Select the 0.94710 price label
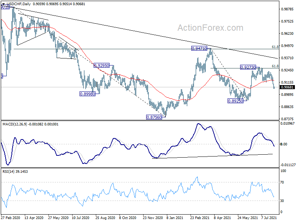The height and width of the screenshot is (222, 296). tap(199, 48)
